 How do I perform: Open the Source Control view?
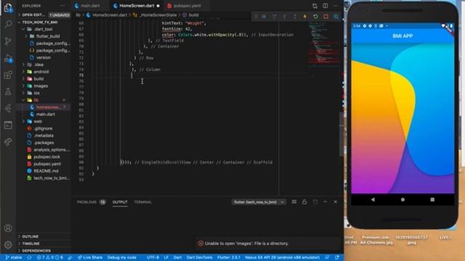(8, 41)
